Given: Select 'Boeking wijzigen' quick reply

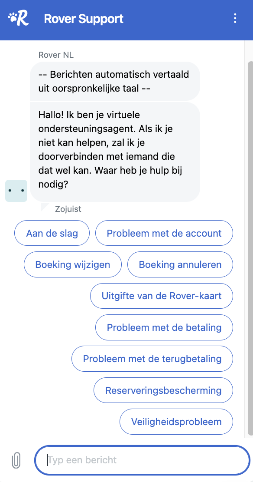Looking at the screenshot, I should click(73, 264).
